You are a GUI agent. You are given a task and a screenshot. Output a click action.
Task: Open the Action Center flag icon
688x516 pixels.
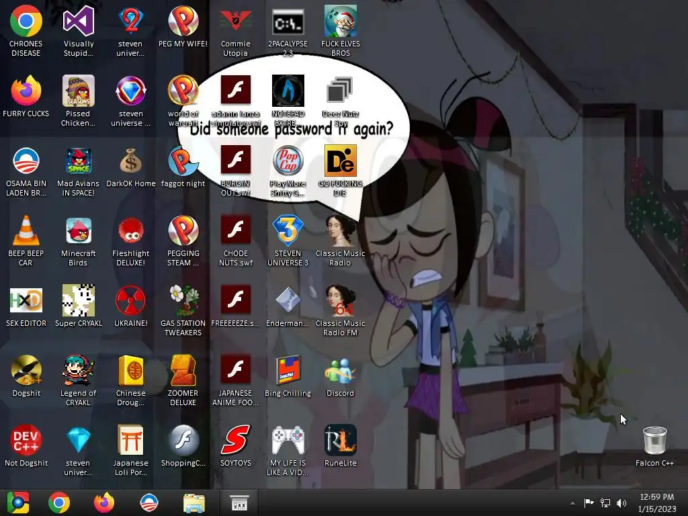tap(589, 503)
